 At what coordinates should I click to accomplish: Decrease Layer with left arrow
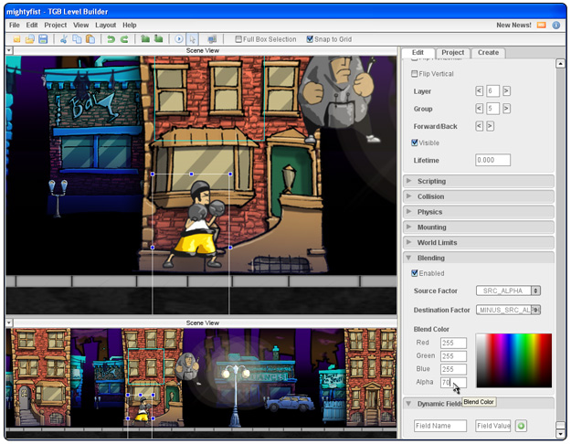pos(480,90)
